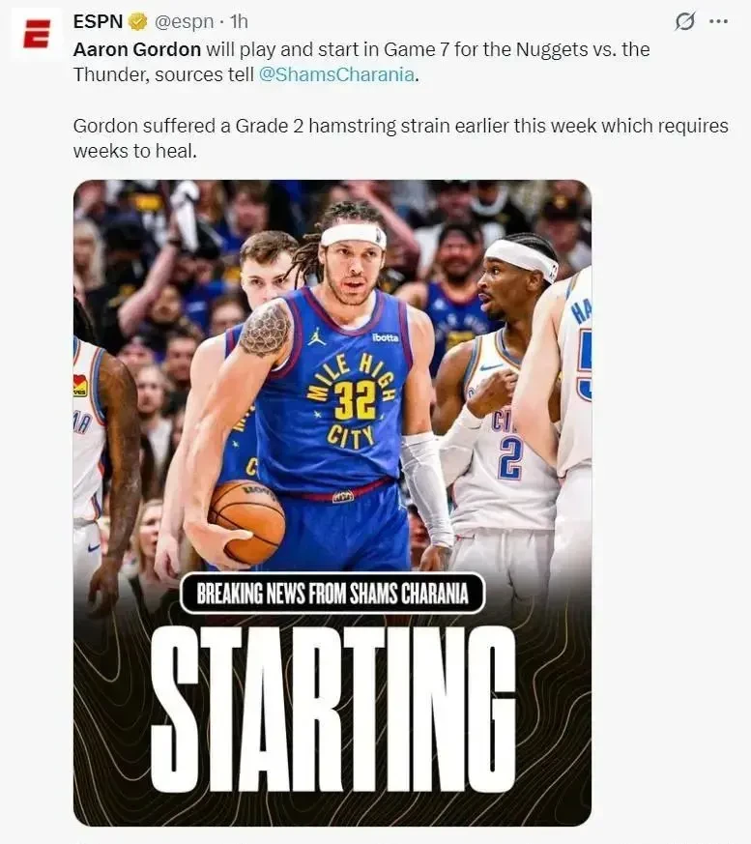The image size is (751, 844).
Task: Click the 1h timestamp of the post
Action: point(239,21)
